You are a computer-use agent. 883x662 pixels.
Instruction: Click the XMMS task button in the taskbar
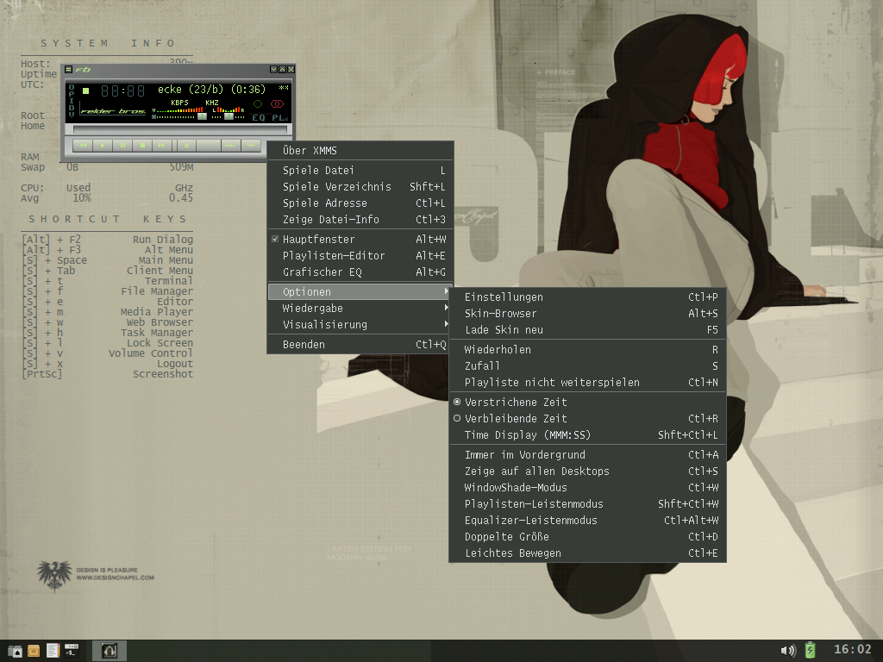[110, 651]
